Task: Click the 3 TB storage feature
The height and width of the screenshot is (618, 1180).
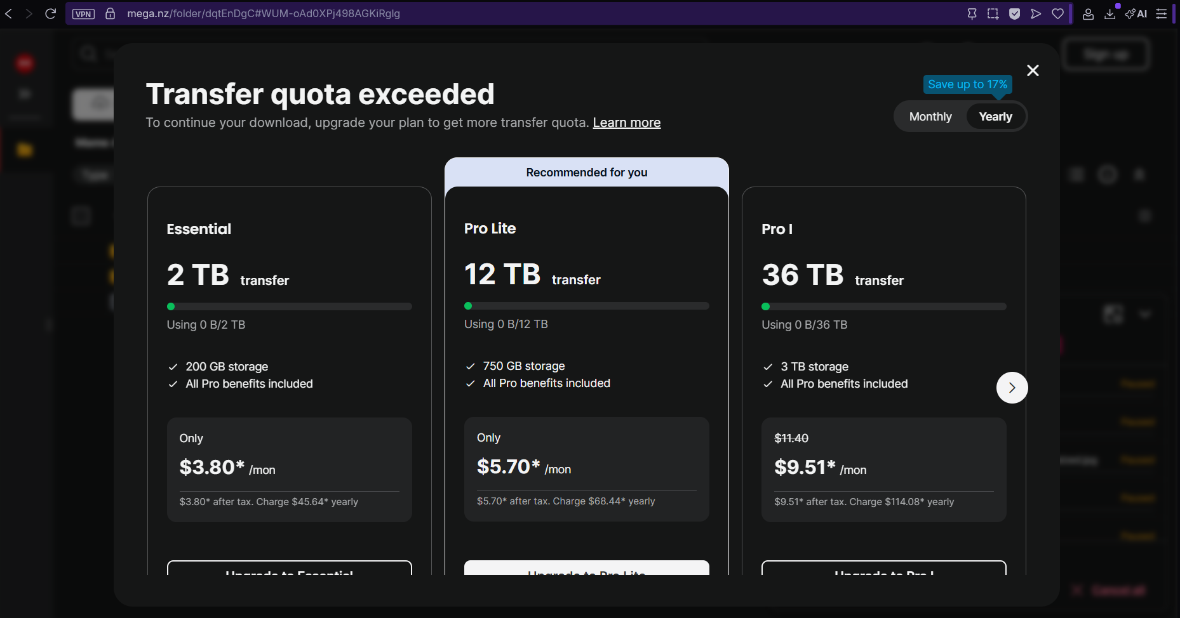Action: (x=814, y=367)
